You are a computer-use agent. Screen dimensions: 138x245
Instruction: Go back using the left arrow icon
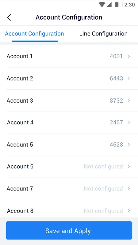click(x=9, y=17)
